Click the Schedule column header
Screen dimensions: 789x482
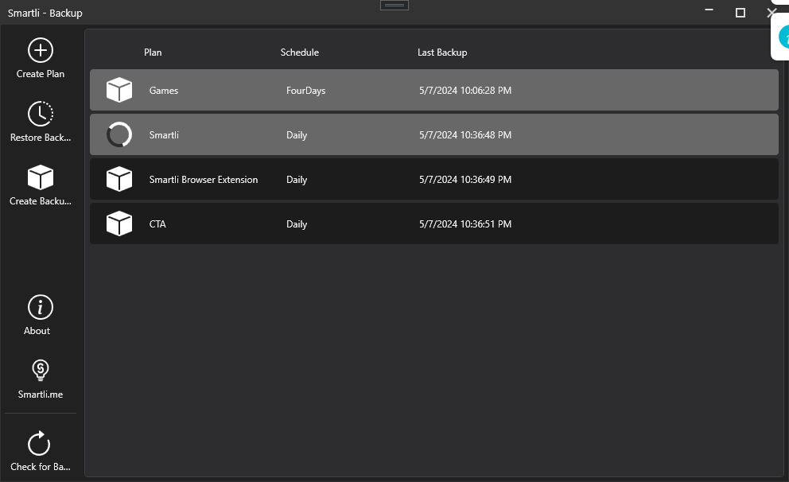299,52
